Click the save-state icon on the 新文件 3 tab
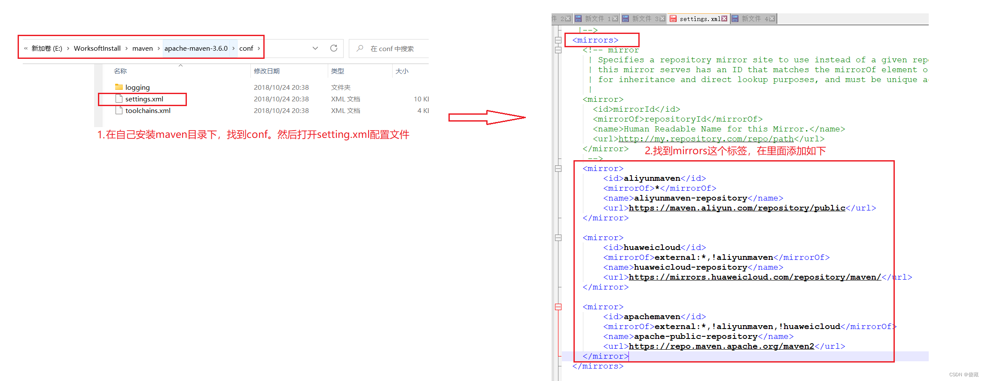Viewport: 985px width, 381px height. [x=625, y=18]
